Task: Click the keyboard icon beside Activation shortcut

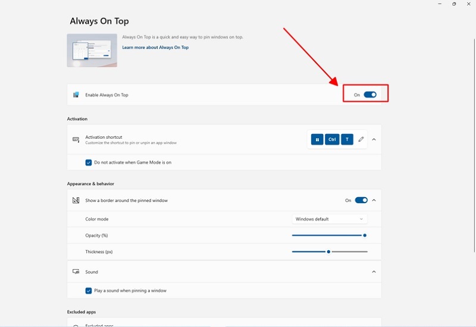Action: click(76, 139)
